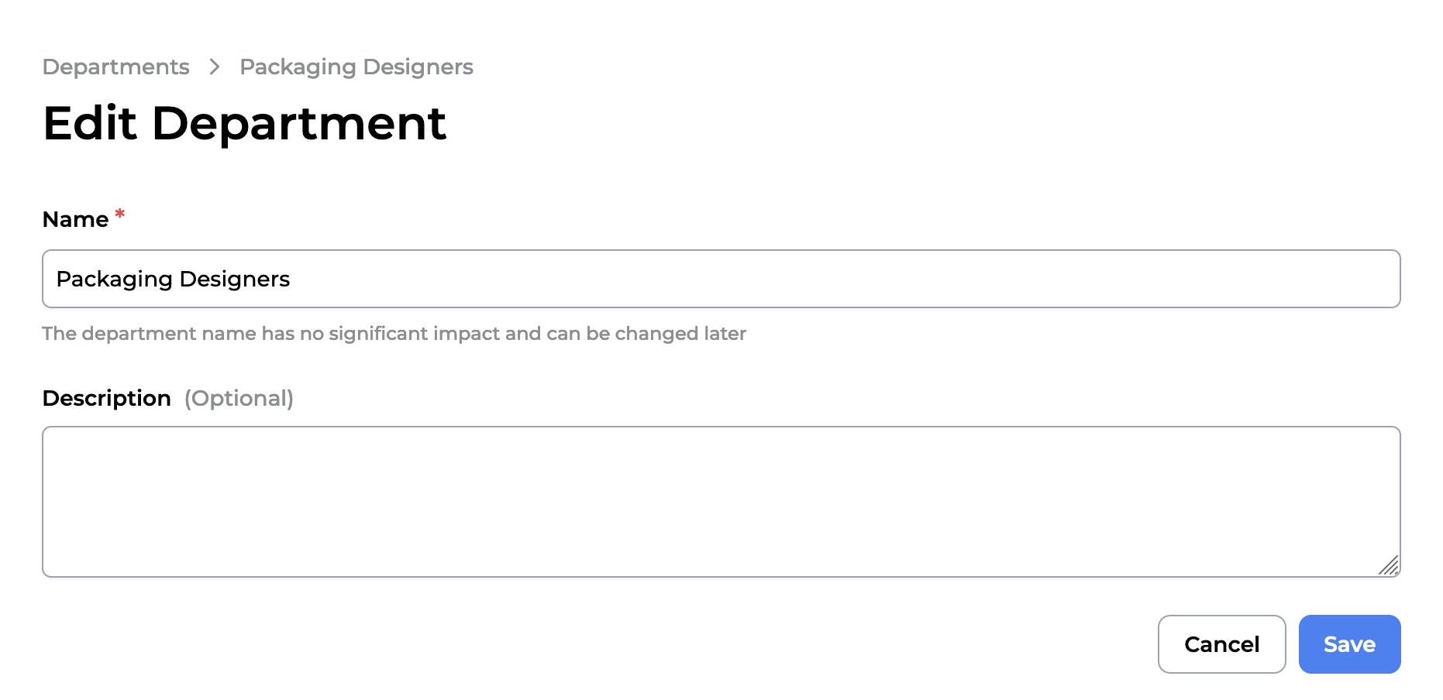
Task: Click the Edit Department page heading
Action: 244,123
